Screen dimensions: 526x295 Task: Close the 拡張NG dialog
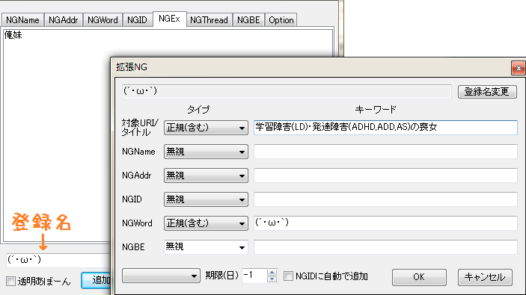(x=519, y=68)
